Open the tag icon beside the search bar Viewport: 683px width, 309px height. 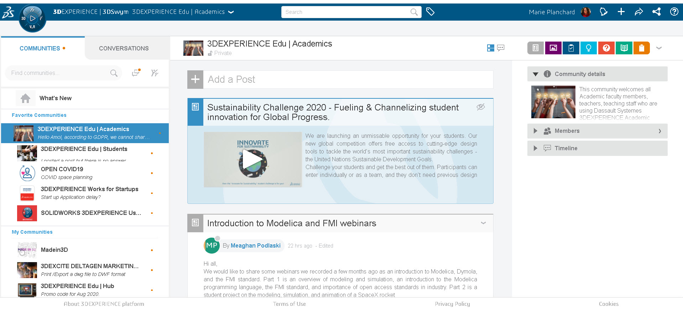(x=431, y=12)
